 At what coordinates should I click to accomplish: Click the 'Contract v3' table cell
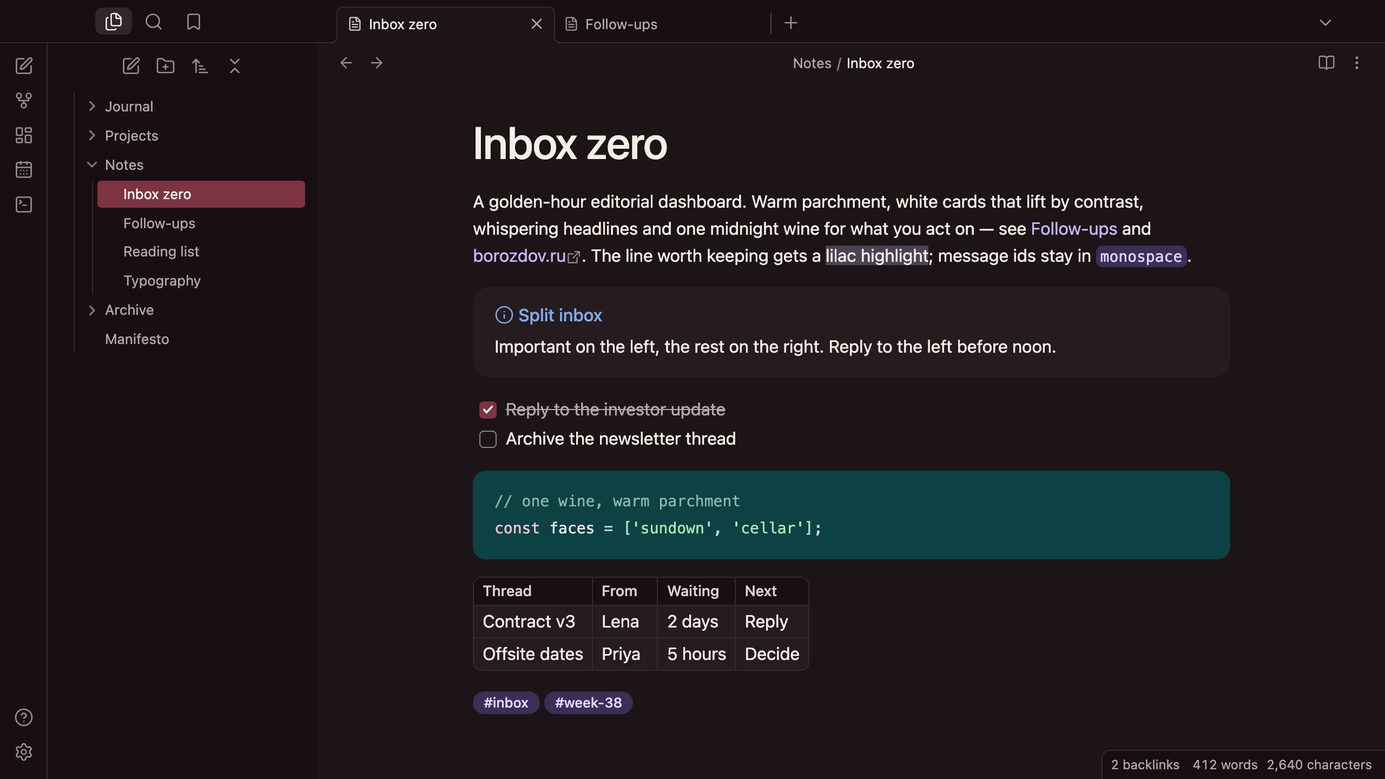click(x=532, y=622)
